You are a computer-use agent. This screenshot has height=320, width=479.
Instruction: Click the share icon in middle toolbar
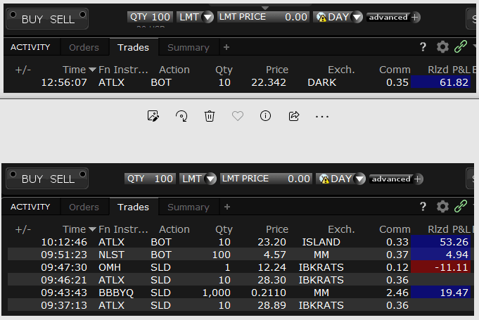tap(294, 116)
